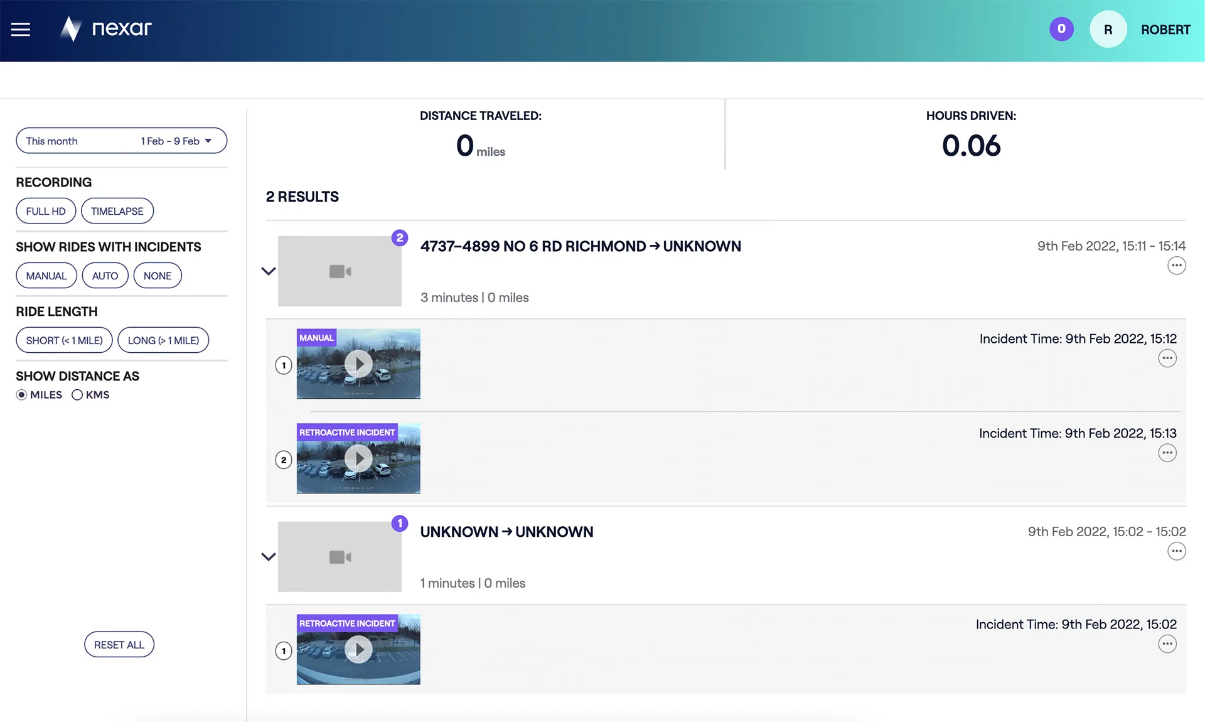1205x722 pixels.
Task: Select the KMS distance radio button
Action: 77,395
